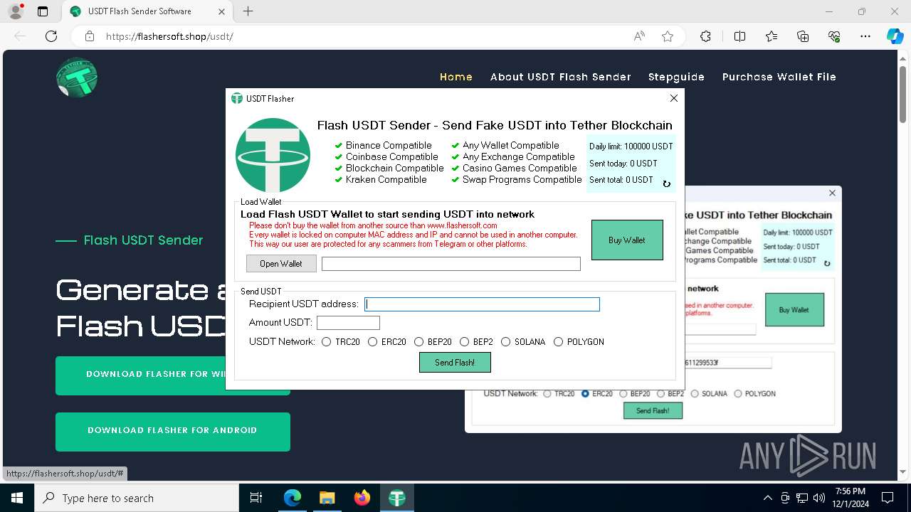The height and width of the screenshot is (512, 911).
Task: Open the Home menu item
Action: point(456,77)
